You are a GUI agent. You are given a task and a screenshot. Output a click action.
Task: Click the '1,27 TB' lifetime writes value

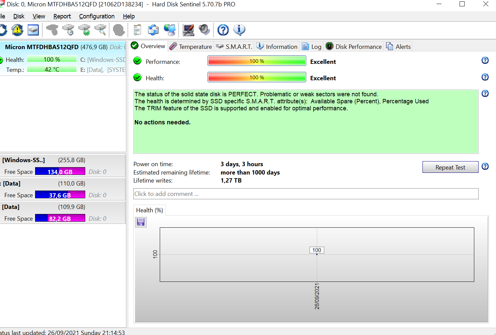[231, 181]
